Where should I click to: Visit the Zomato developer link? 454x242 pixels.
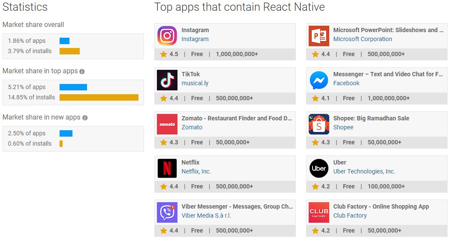tap(192, 127)
